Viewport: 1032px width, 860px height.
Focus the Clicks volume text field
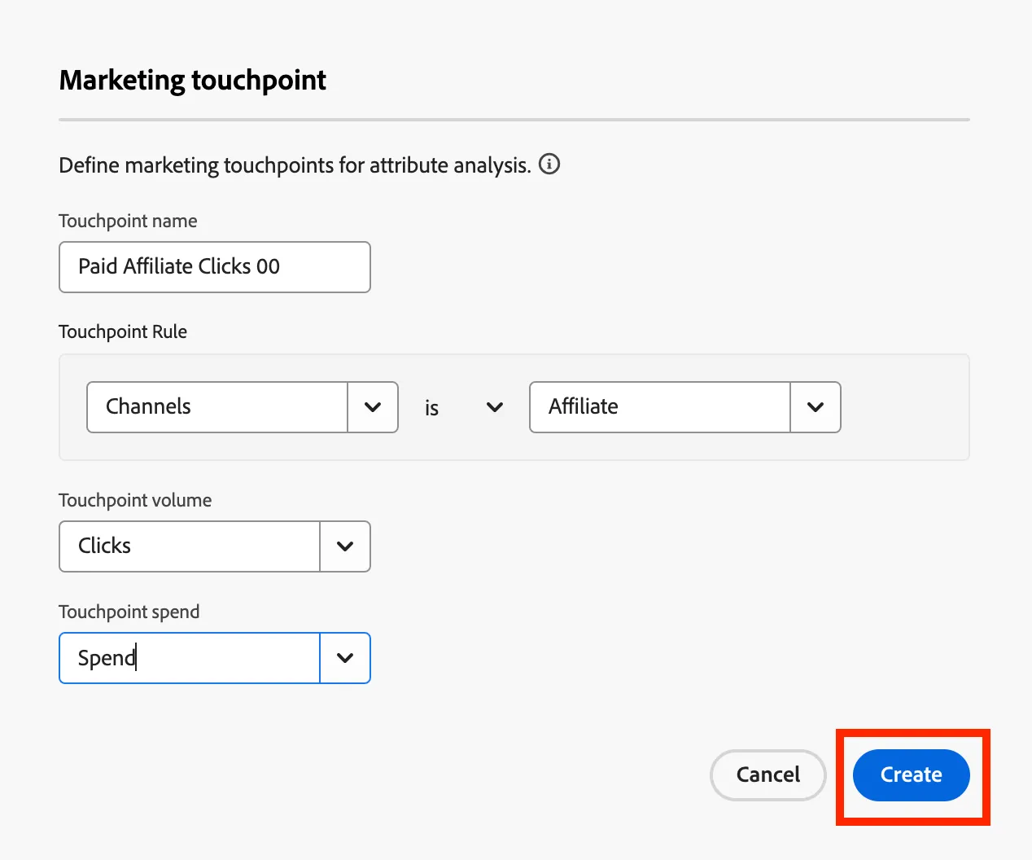[x=190, y=546]
